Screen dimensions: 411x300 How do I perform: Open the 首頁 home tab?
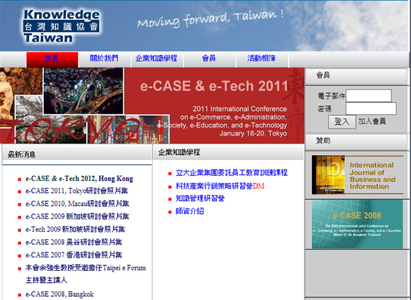coord(52,59)
